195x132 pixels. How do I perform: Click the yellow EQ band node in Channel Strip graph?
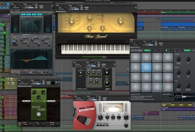(x=38, y=60)
